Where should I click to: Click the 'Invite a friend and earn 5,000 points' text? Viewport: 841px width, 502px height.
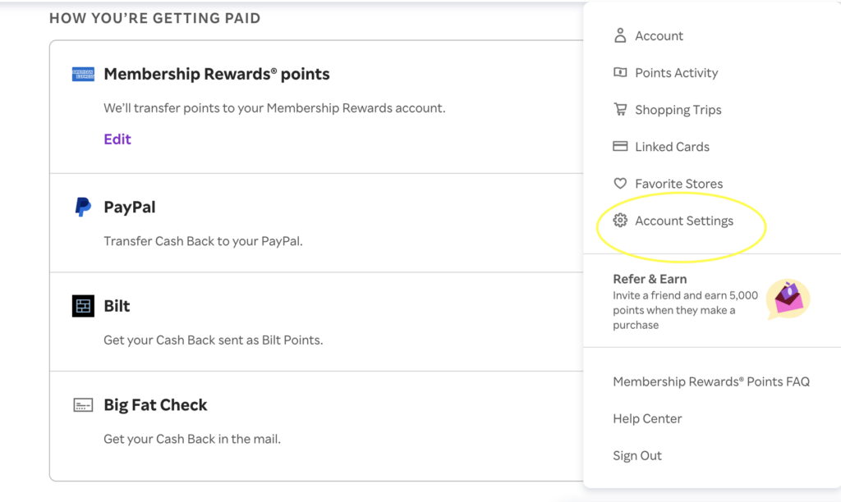click(685, 310)
